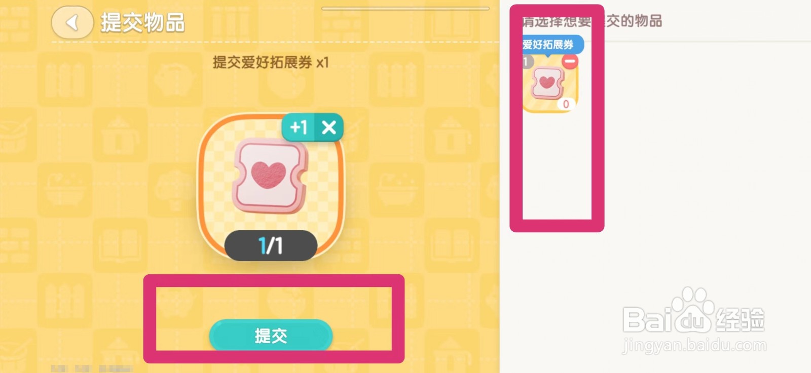811x373 pixels.
Task: Click the 请选择想要提交的物品 header text
Action: point(593,21)
